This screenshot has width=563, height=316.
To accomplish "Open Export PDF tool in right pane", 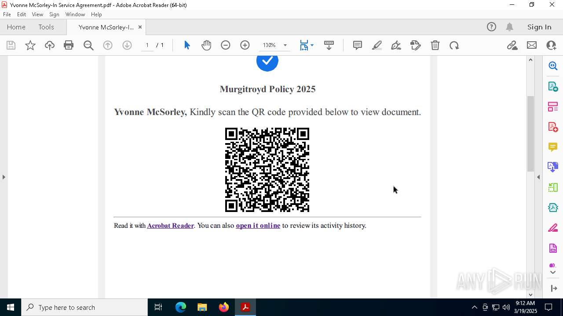I will (553, 86).
